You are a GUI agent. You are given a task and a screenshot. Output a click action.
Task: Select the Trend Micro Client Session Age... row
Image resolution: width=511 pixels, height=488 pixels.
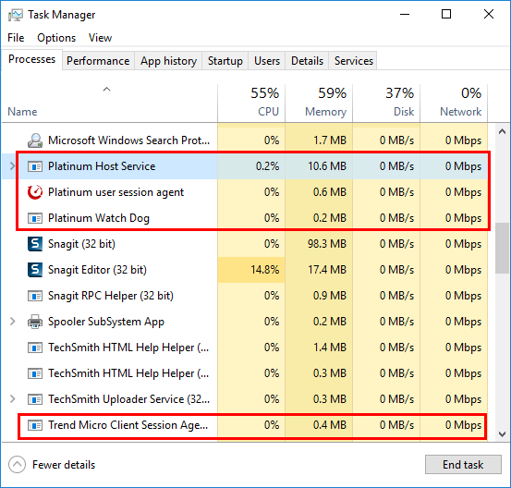(245, 425)
